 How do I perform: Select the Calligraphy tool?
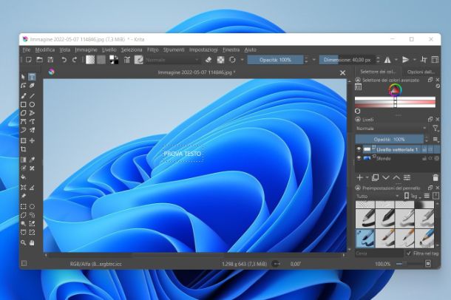click(32, 86)
